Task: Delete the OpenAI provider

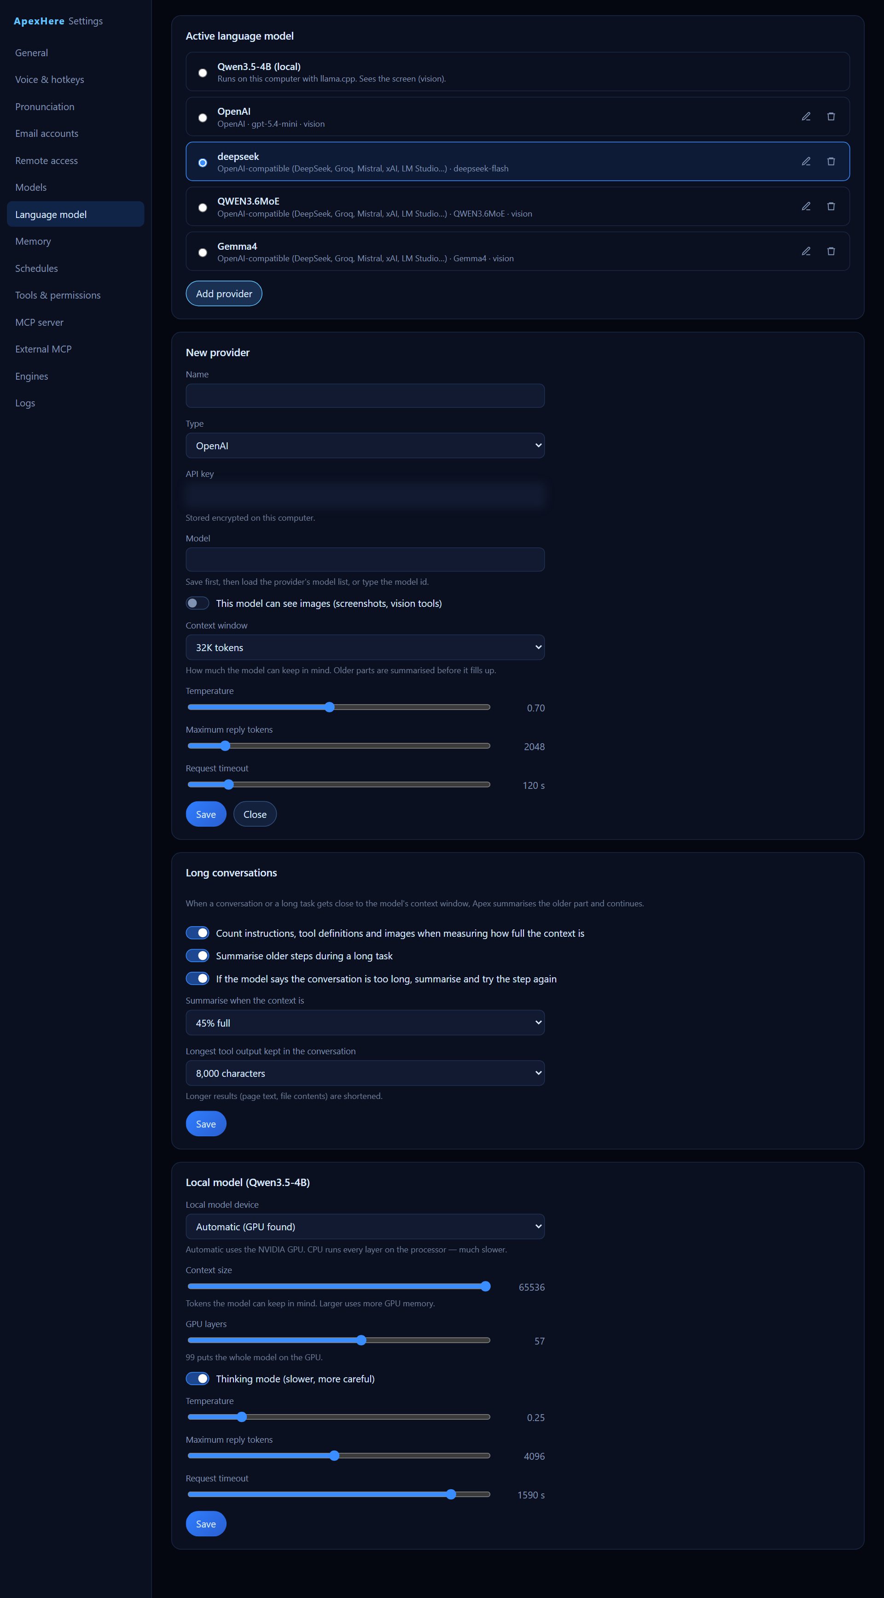Action: pos(831,117)
